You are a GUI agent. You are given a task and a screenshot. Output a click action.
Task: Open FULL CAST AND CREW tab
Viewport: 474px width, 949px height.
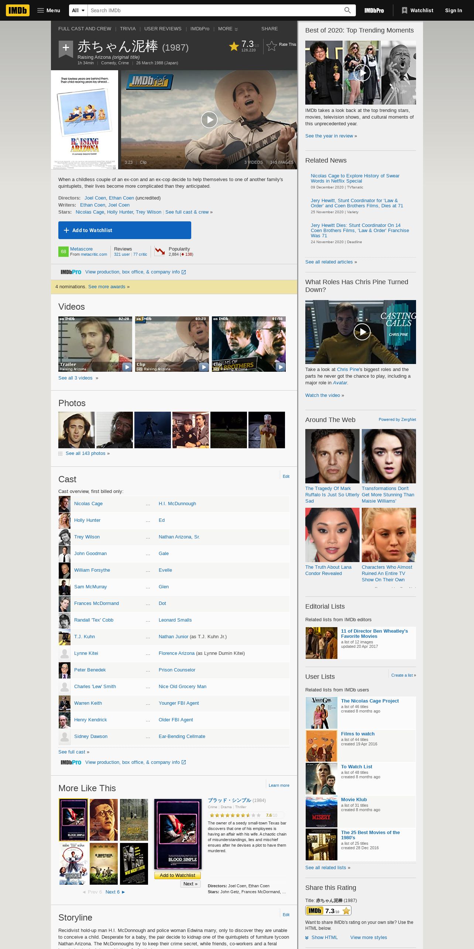pos(85,29)
